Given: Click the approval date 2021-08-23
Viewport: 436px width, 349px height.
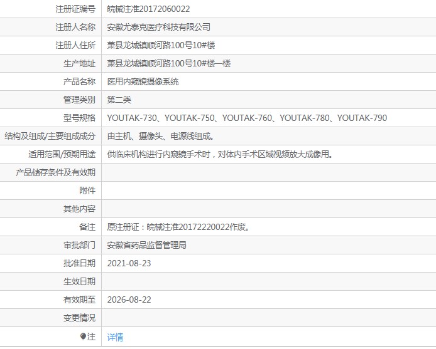Looking at the screenshot, I should coord(129,263).
